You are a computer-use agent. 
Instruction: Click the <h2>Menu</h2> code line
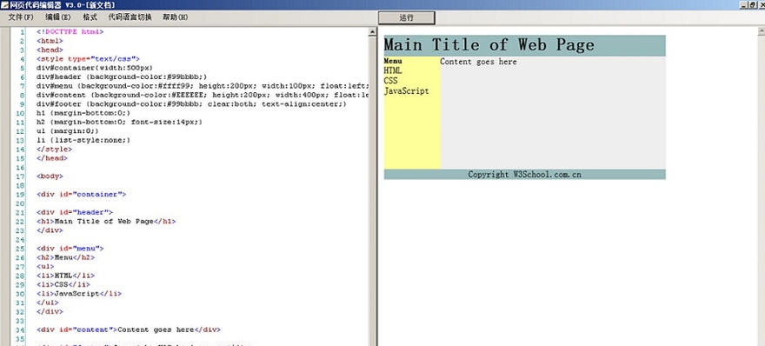click(65, 257)
